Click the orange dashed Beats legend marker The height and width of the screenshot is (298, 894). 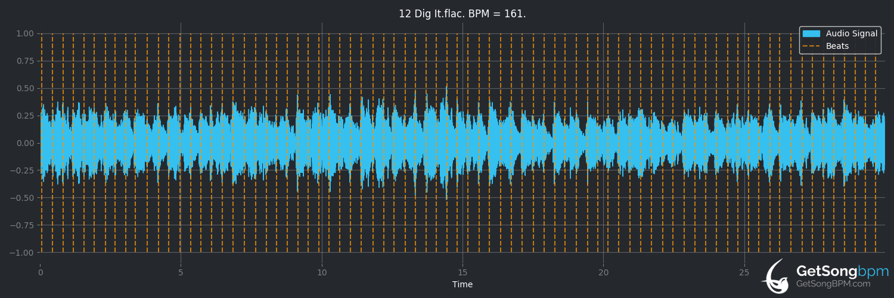coord(812,46)
